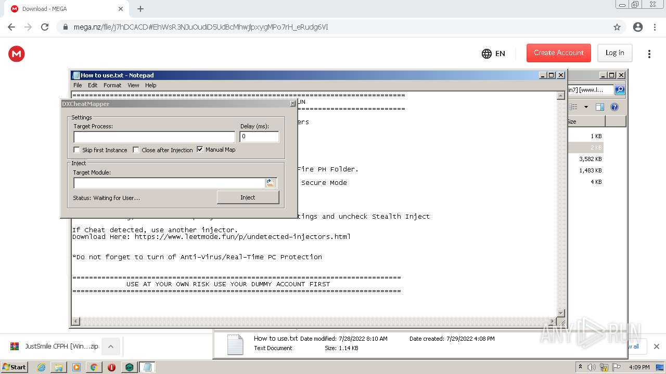This screenshot has width=666, height=374.
Task: Open Explorer help icon
Action: (614, 107)
